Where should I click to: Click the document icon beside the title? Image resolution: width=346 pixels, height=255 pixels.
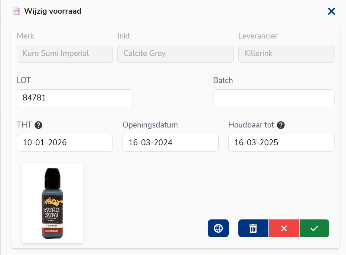pos(16,11)
